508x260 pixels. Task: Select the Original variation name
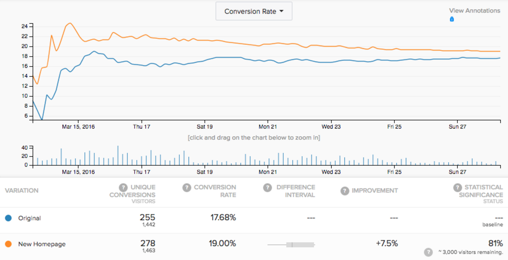tap(29, 218)
